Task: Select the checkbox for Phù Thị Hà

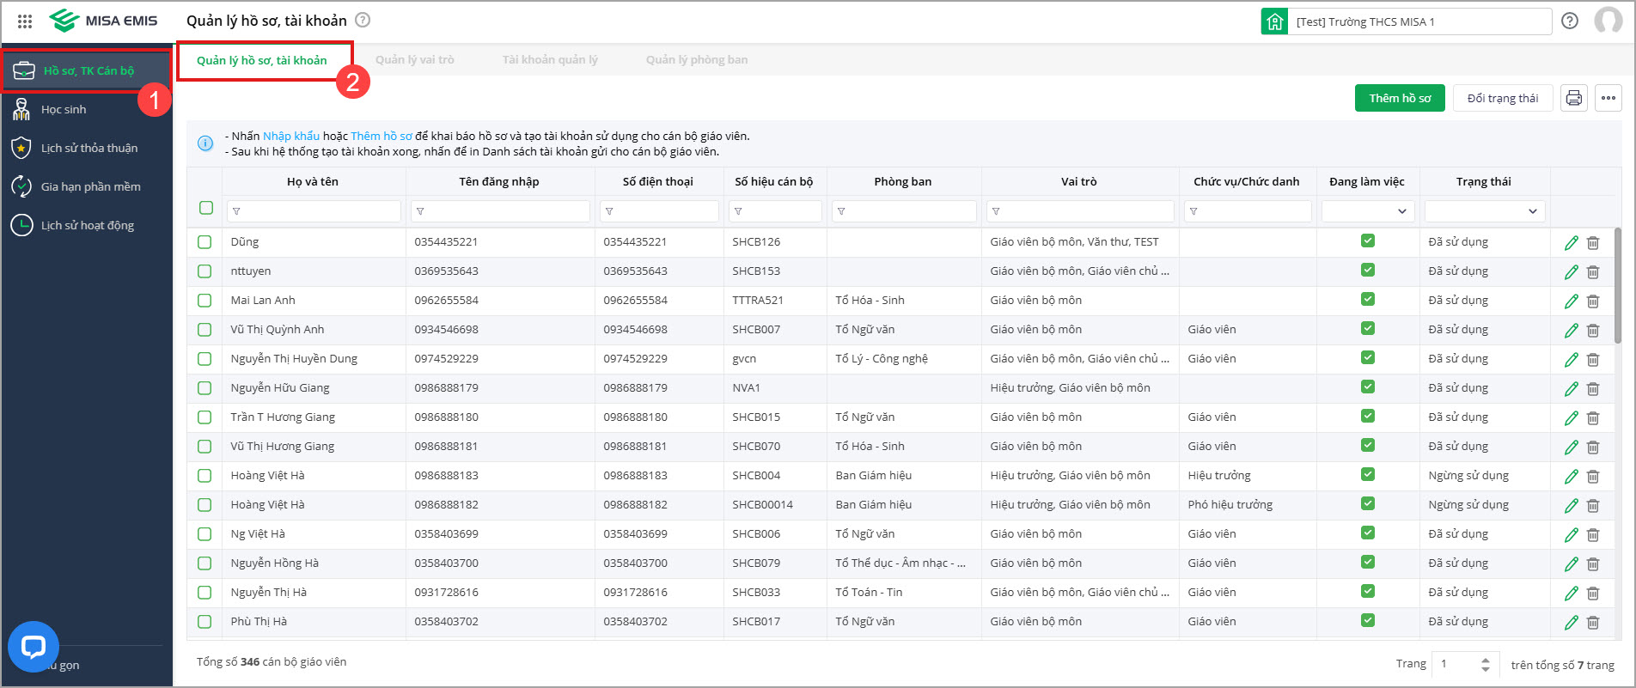Action: (204, 622)
